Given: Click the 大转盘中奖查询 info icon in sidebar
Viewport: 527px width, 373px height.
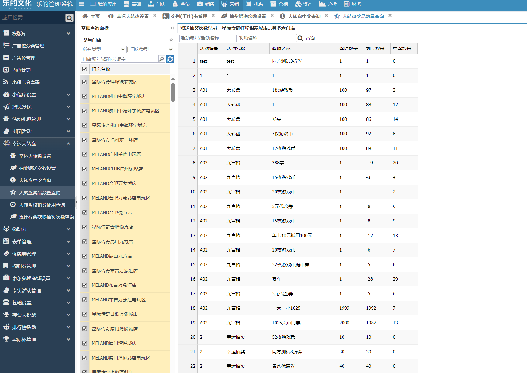Looking at the screenshot, I should 13,180.
